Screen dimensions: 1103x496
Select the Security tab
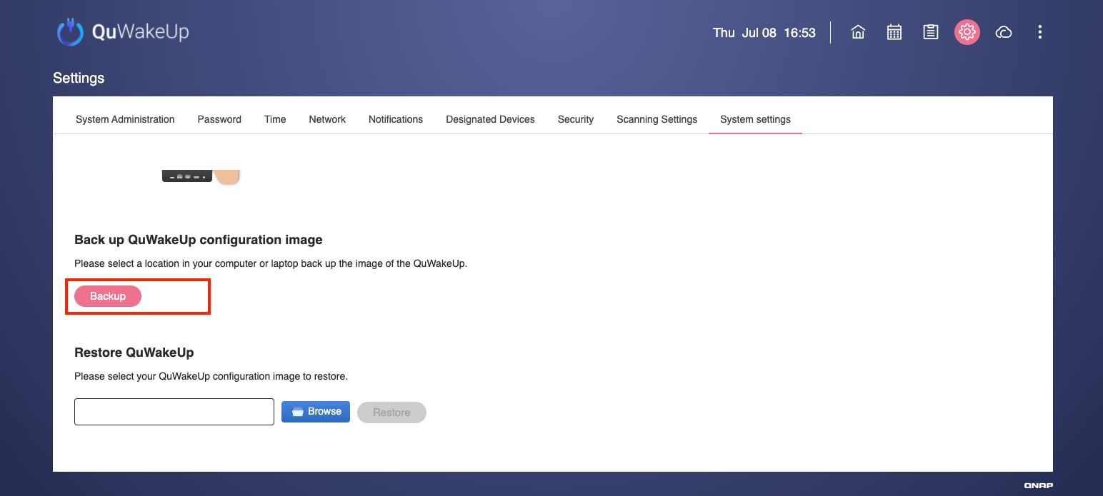pyautogui.click(x=575, y=119)
